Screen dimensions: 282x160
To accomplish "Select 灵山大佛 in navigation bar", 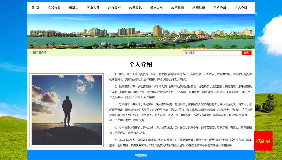I will tap(93, 8).
